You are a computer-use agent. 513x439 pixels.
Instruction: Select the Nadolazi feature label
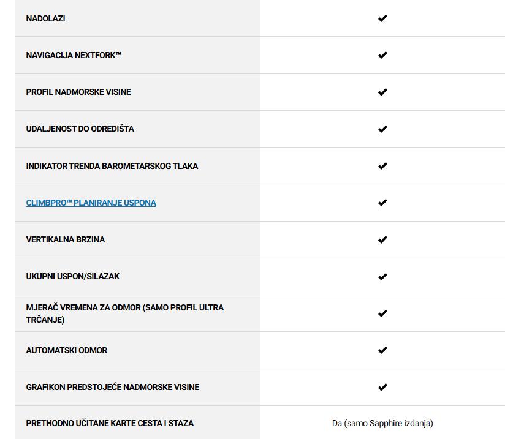click(x=45, y=18)
